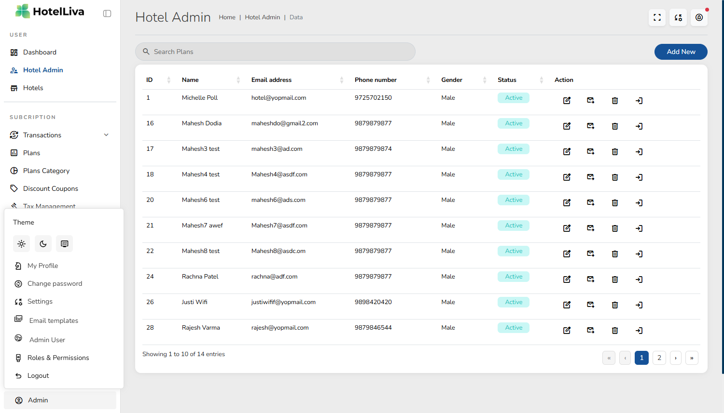The image size is (724, 413).
Task: Delete the Rajesh Varma record
Action: (614, 331)
